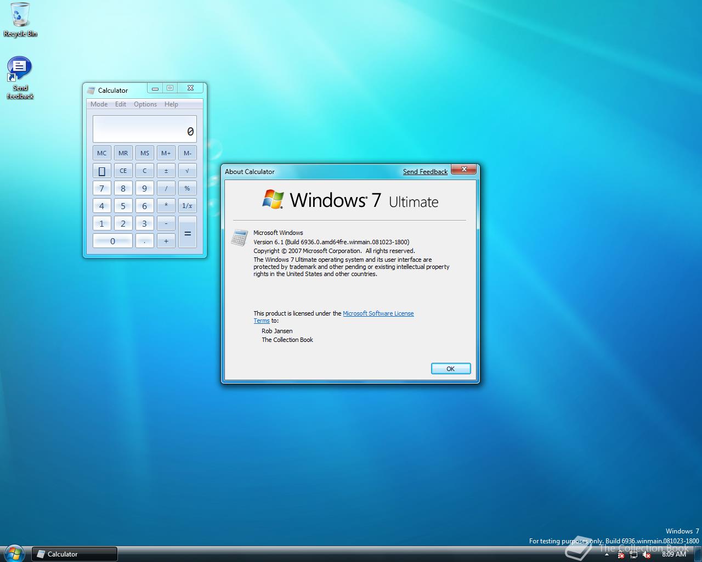Click Send Feedback link in About dialog
Image resolution: width=702 pixels, height=562 pixels.
coord(425,172)
